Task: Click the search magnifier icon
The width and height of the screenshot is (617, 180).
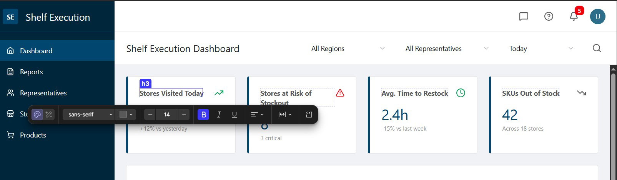Action: (597, 48)
